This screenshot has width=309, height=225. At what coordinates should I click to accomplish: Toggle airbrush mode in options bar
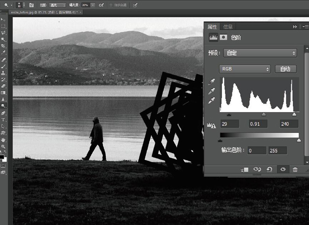coord(101,5)
